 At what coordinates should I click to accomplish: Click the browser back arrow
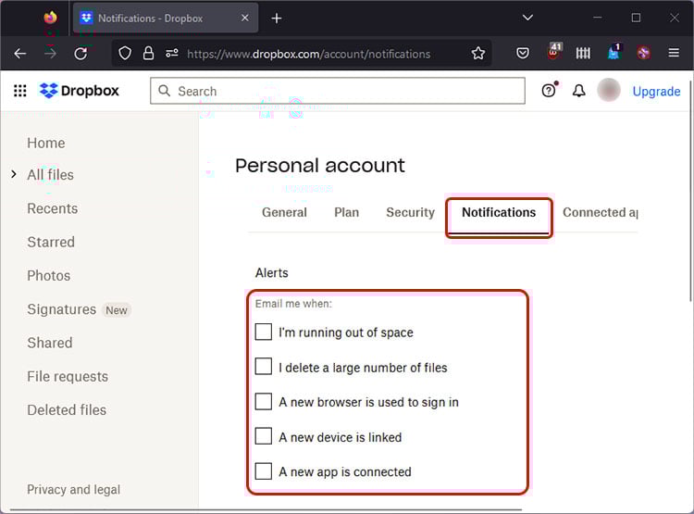pyautogui.click(x=20, y=54)
